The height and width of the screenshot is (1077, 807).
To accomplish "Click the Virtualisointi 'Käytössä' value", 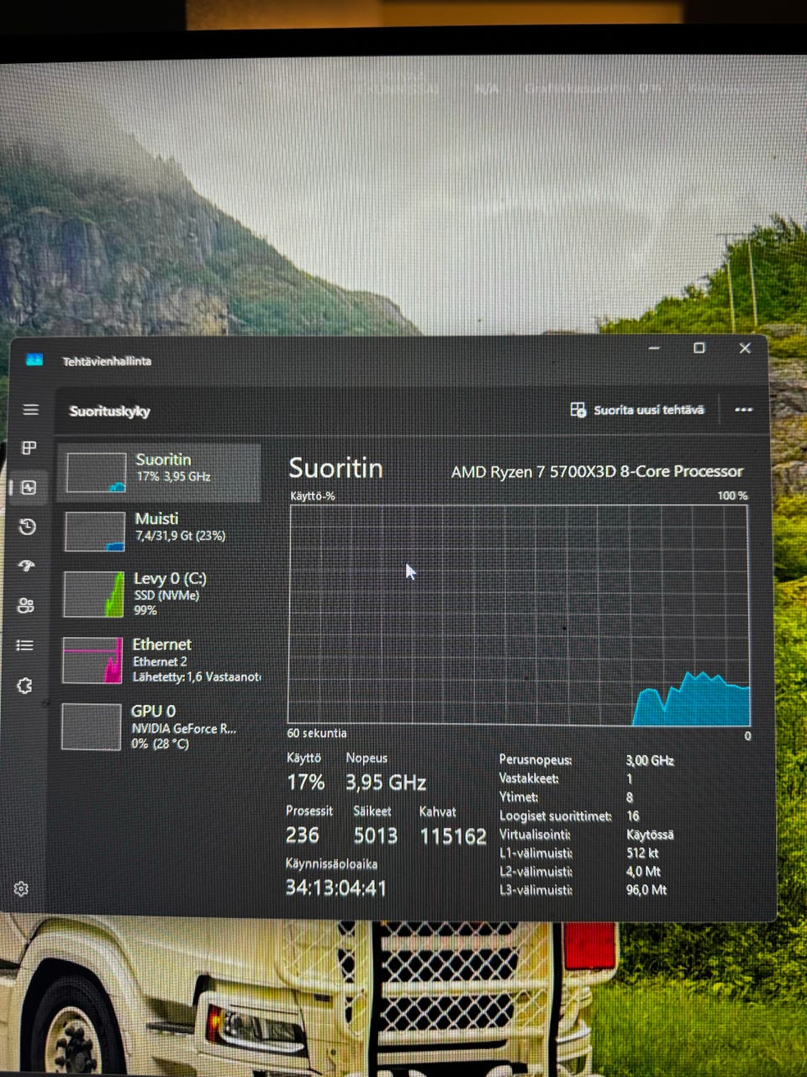I will [x=650, y=835].
